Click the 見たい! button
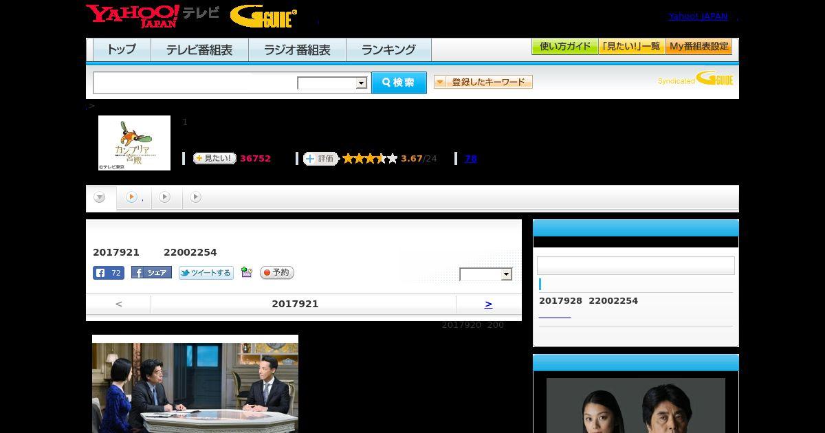This screenshot has height=433, width=825. pos(214,159)
